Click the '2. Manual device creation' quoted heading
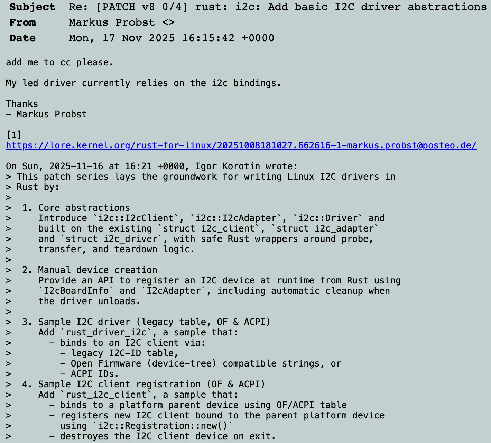Screen dimensions: 491x443 coord(90,270)
